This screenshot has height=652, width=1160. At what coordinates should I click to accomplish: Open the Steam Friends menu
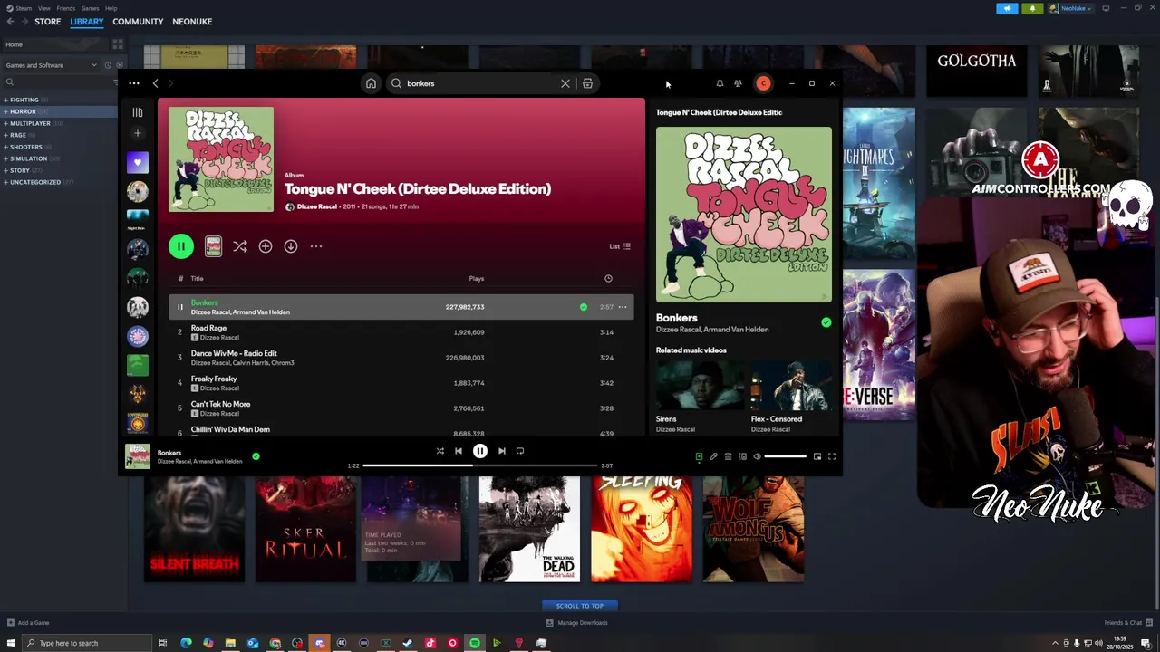click(x=66, y=8)
